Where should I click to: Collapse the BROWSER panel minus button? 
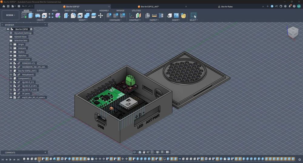45,25
